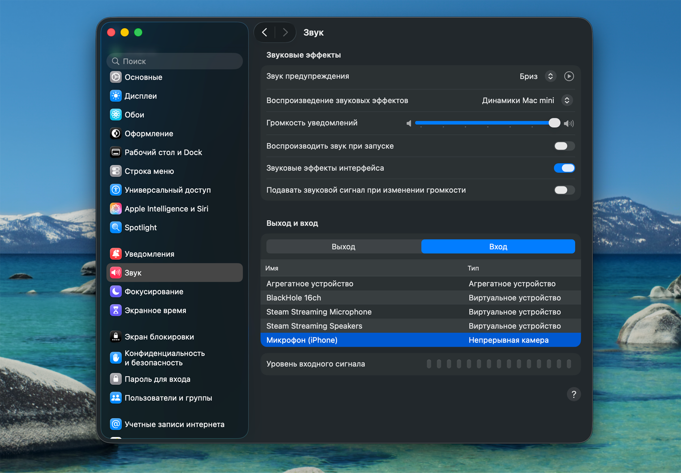
Task: Select Звук in the sidebar
Action: point(174,273)
